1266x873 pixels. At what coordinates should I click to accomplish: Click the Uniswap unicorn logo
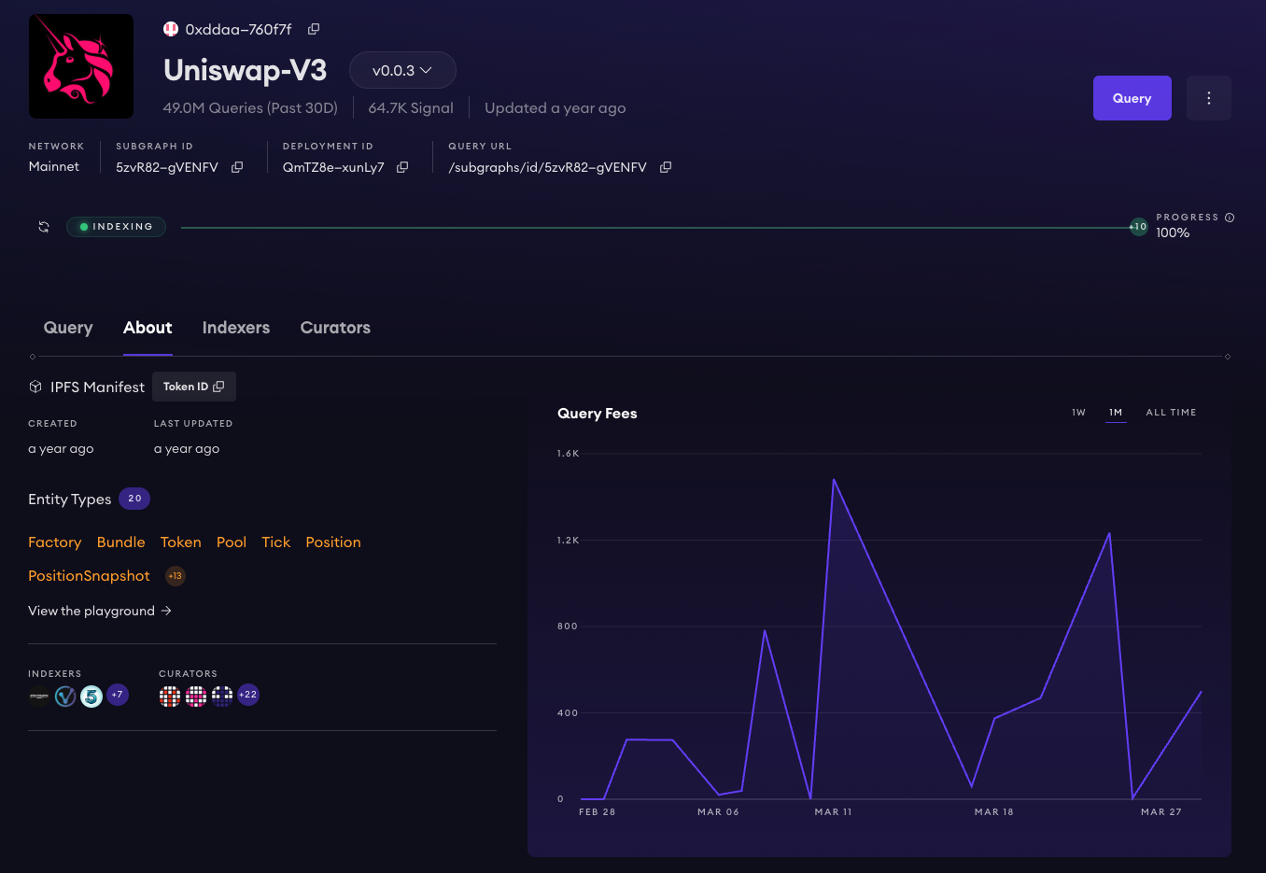[81, 66]
